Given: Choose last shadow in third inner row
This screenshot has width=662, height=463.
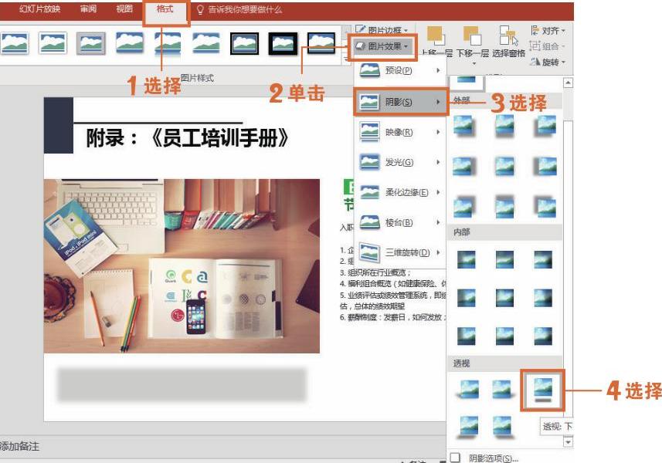Looking at the screenshot, I should tap(543, 336).
